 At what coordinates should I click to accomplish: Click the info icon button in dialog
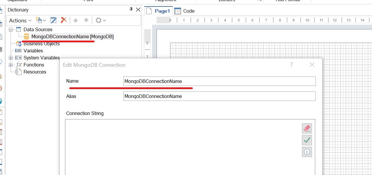[307, 152]
